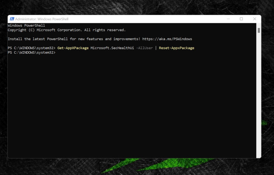Click the Reset-AppxPackage command text

point(176,48)
